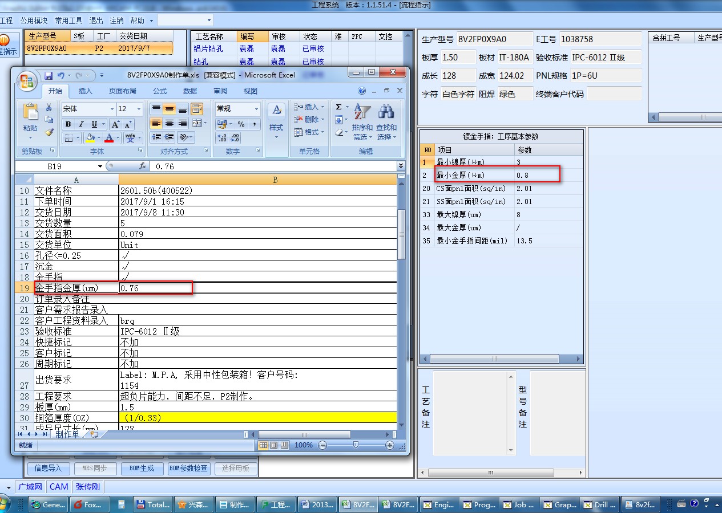Click the BOM生成 button
The image size is (722, 513).
(142, 468)
